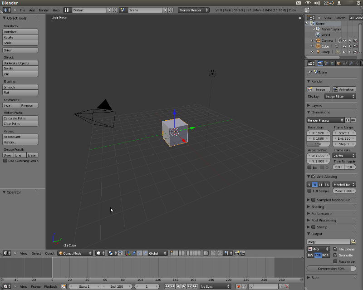Click the use preview range clock icon
The image size is (363, 290).
64,286
